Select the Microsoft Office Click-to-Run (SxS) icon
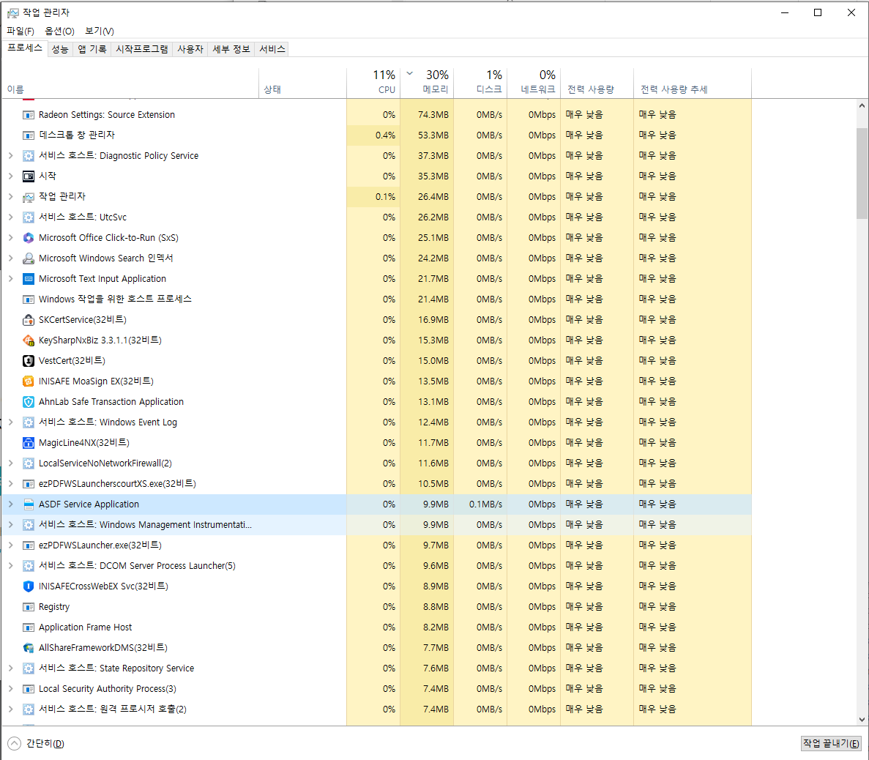Viewport: 869px width, 760px height. pos(28,237)
